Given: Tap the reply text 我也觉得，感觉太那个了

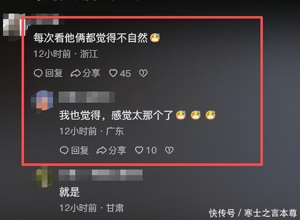Looking at the screenshot, I should pyautogui.click(x=116, y=115).
